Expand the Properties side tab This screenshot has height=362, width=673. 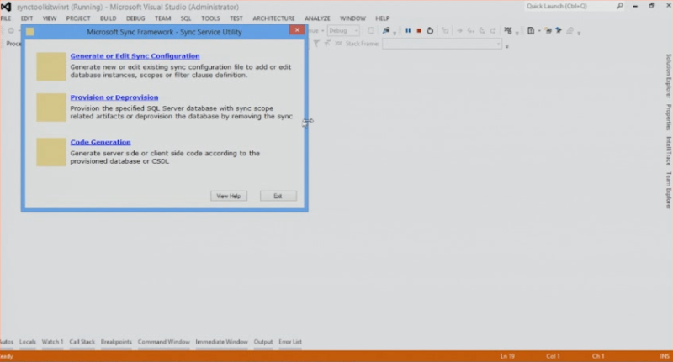pyautogui.click(x=668, y=117)
